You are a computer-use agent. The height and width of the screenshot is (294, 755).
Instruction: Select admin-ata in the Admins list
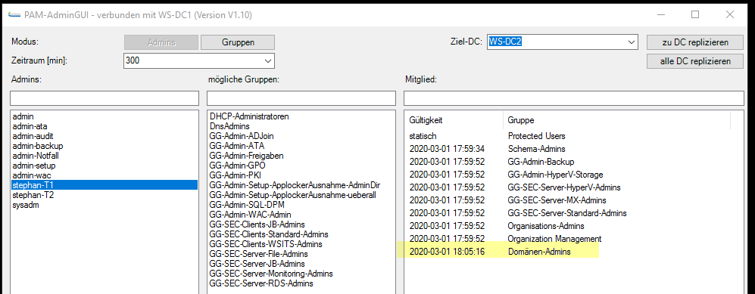pos(104,126)
